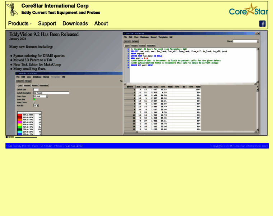This screenshot has height=216, width=273.
Task: Go to the third carousel slide indicator
Action: 11,137
